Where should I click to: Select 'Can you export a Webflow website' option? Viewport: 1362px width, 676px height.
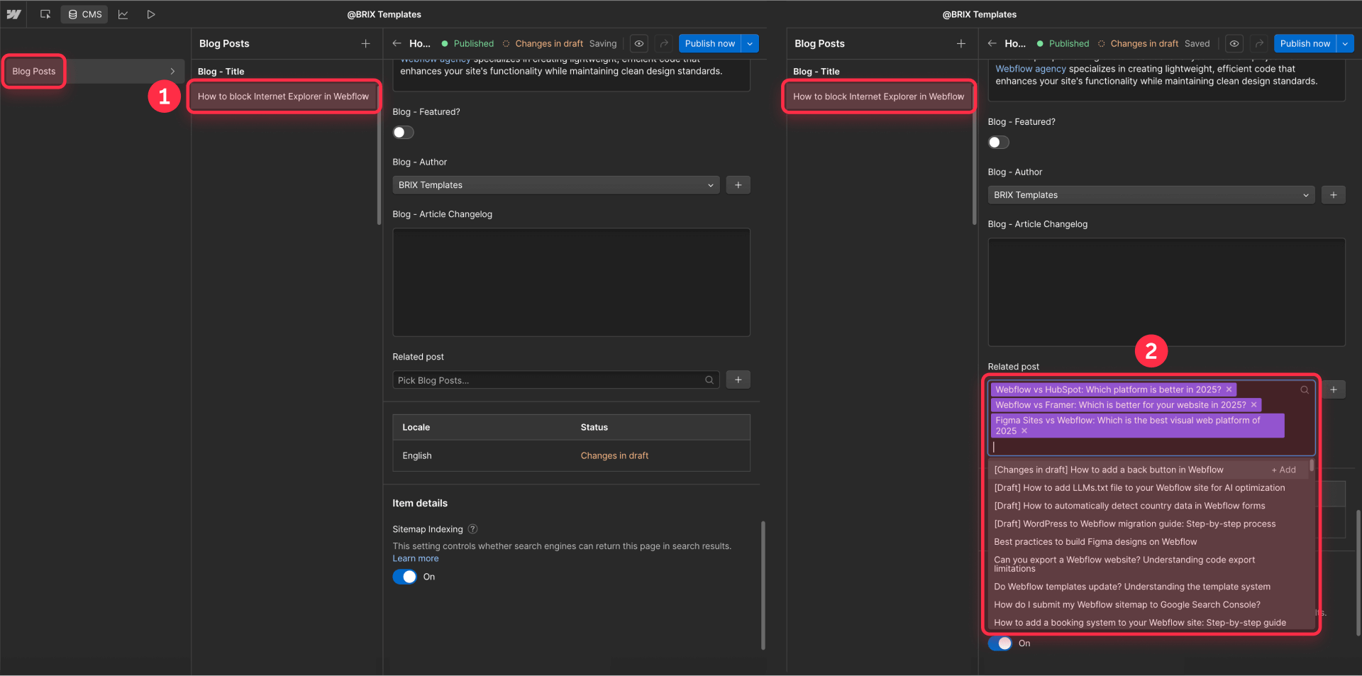pyautogui.click(x=1148, y=565)
